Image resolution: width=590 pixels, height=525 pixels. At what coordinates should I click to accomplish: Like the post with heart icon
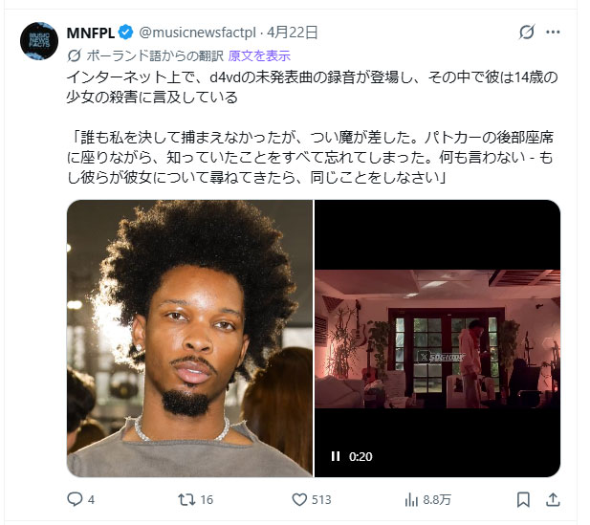pyautogui.click(x=299, y=499)
